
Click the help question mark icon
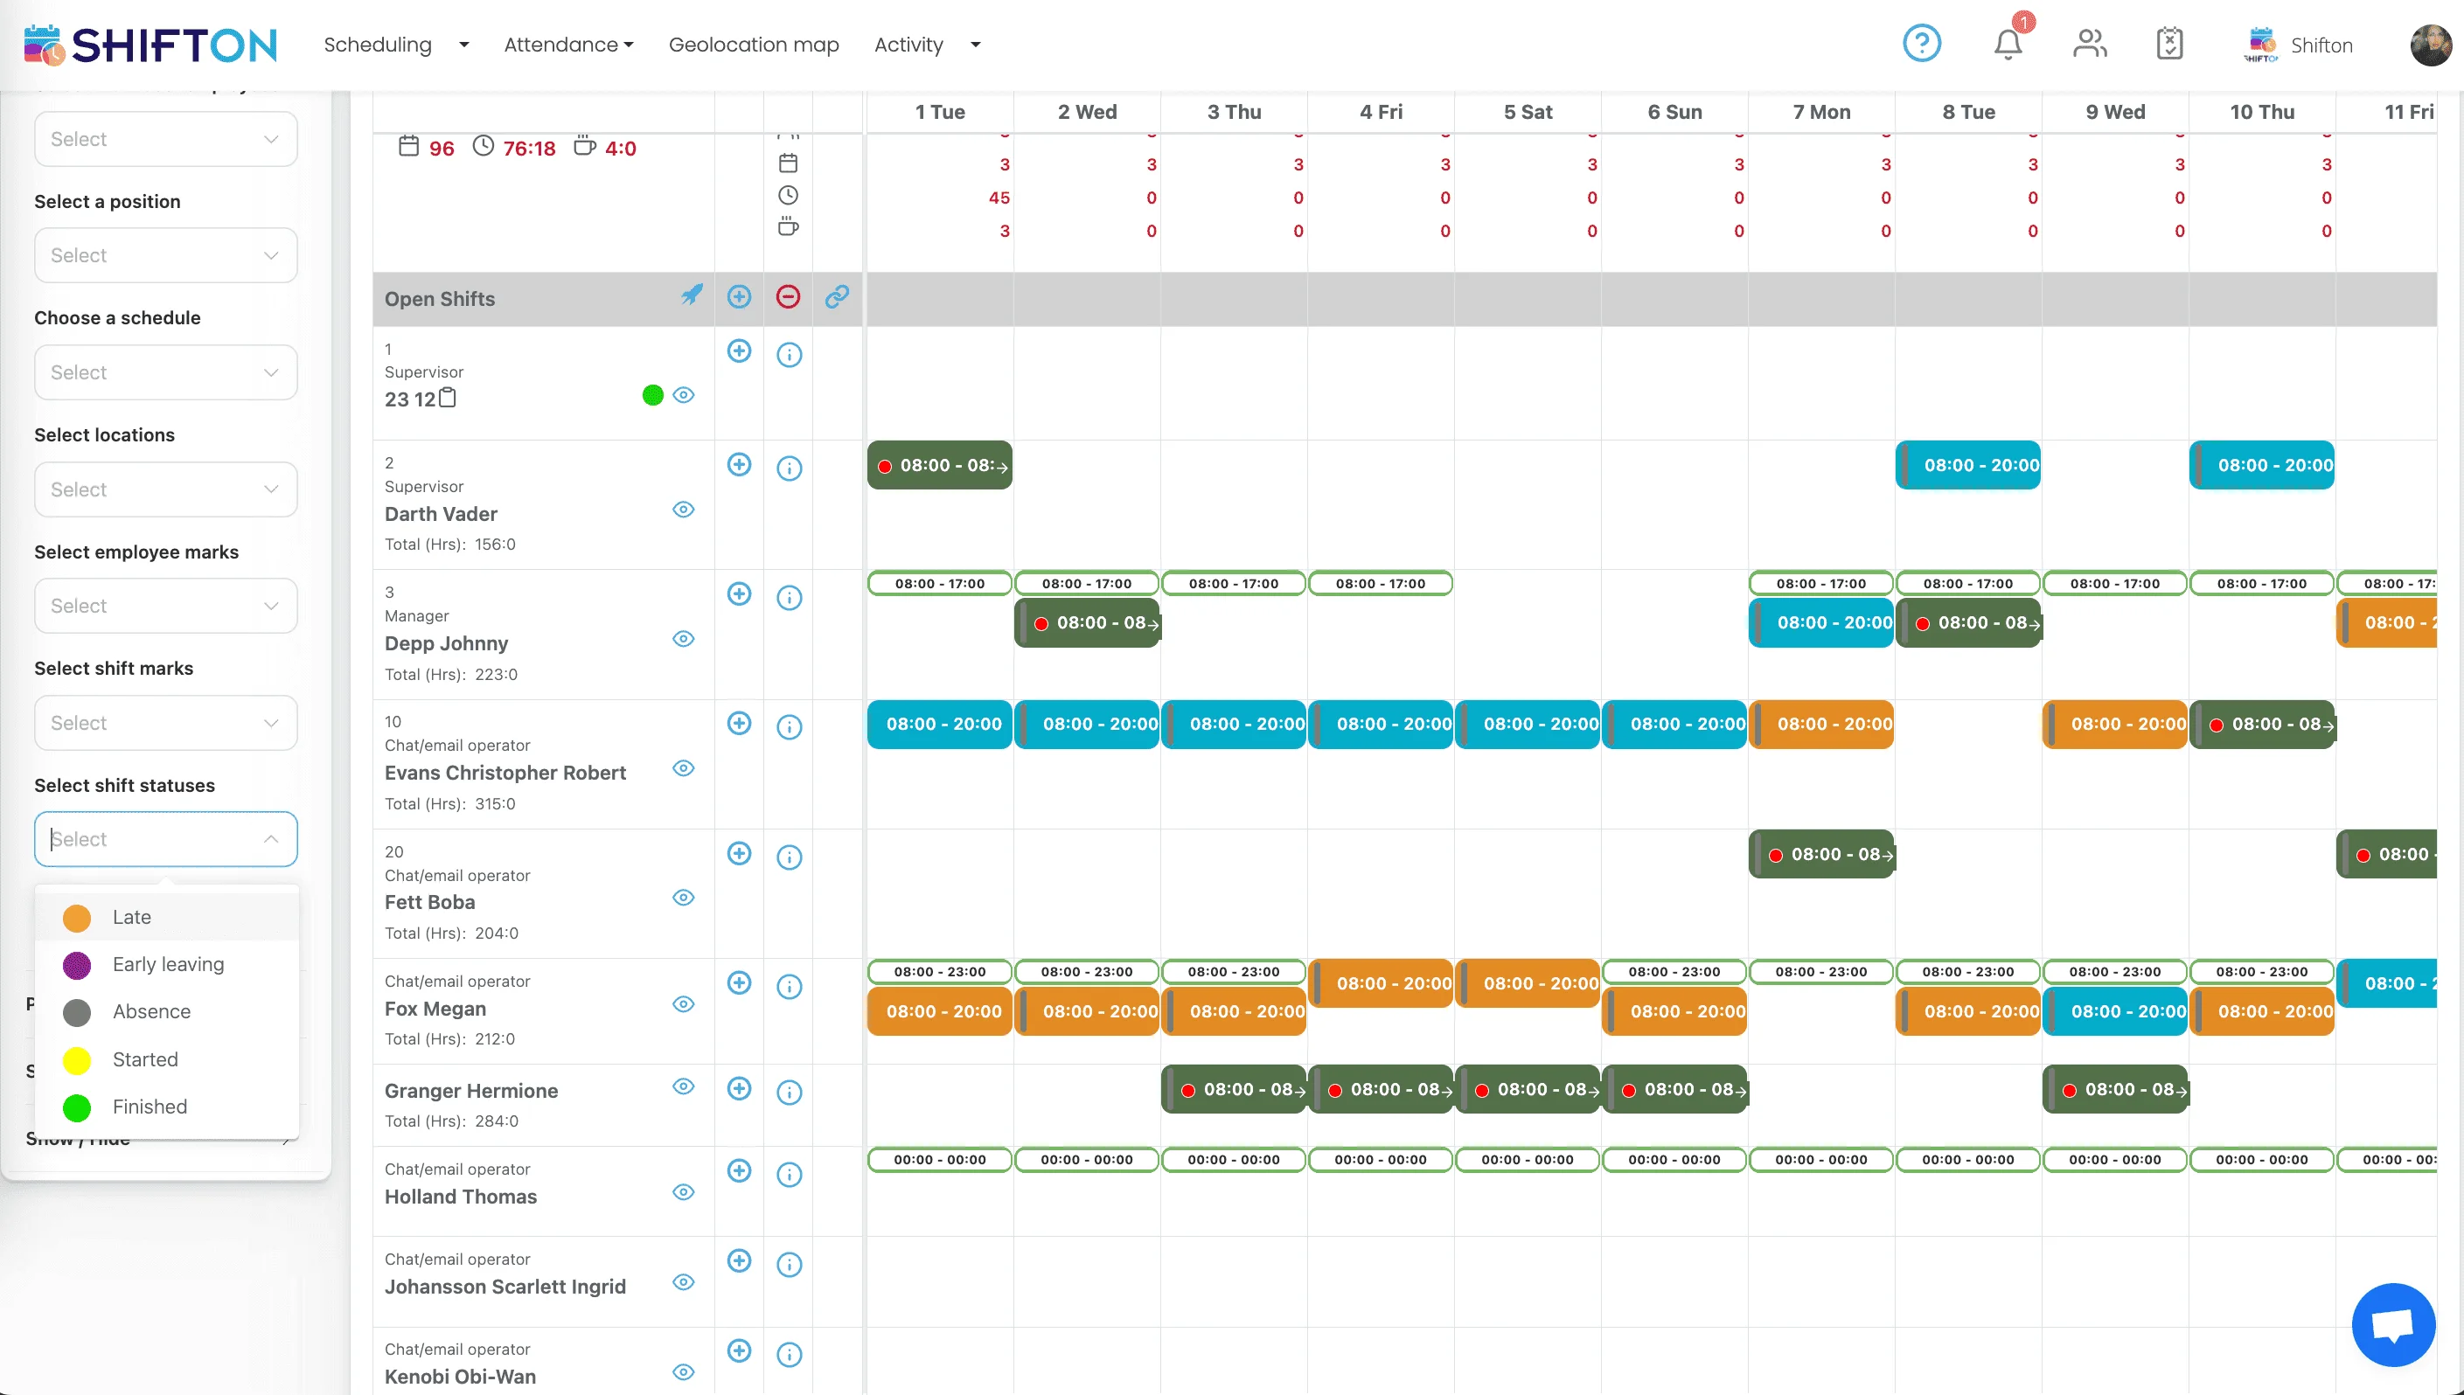pyautogui.click(x=1921, y=44)
